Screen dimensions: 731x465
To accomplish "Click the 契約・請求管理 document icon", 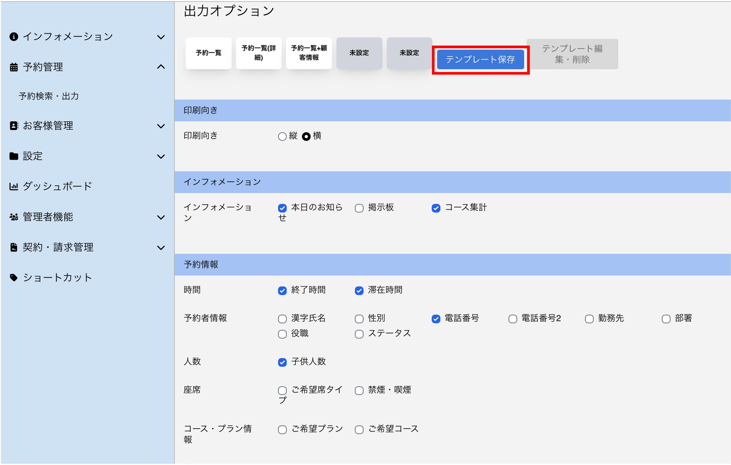I will [x=14, y=247].
